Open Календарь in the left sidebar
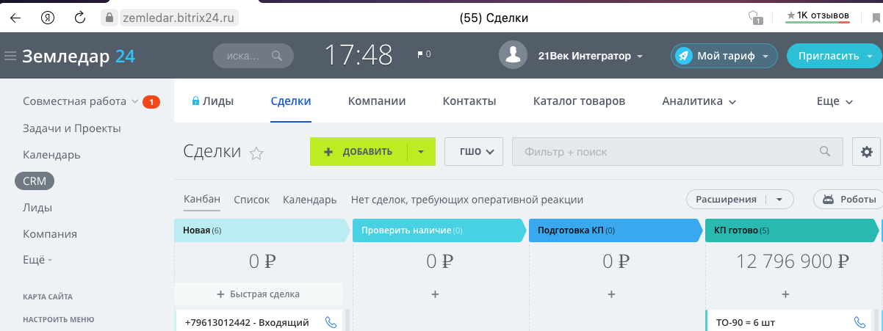Viewport: 883px width, 331px height. tap(51, 155)
